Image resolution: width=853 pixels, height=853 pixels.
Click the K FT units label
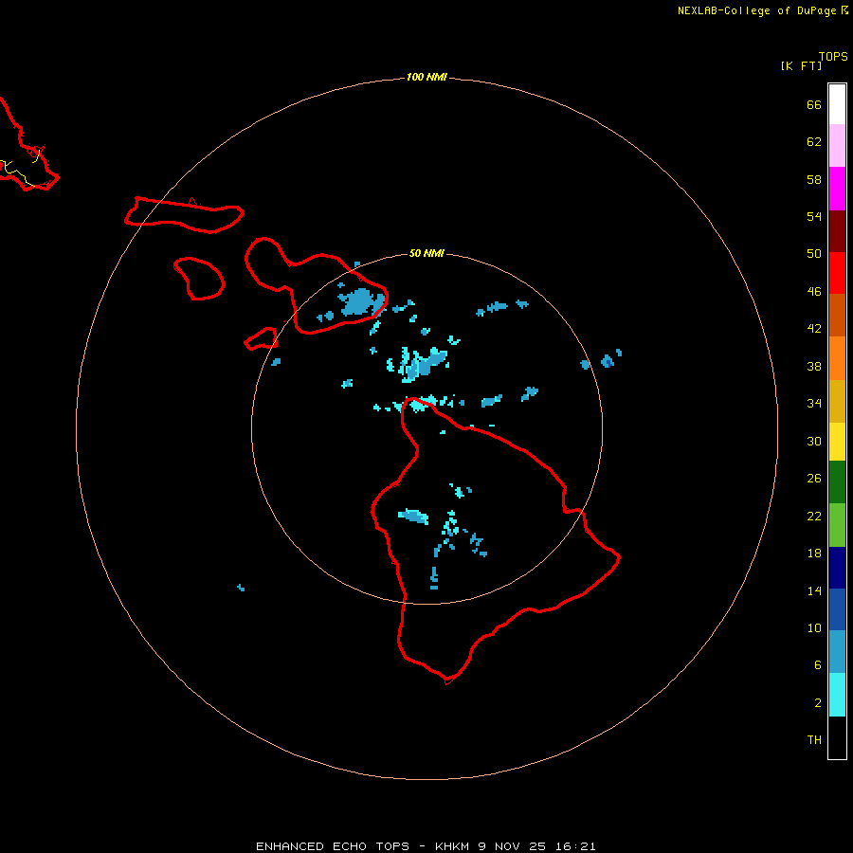point(801,65)
